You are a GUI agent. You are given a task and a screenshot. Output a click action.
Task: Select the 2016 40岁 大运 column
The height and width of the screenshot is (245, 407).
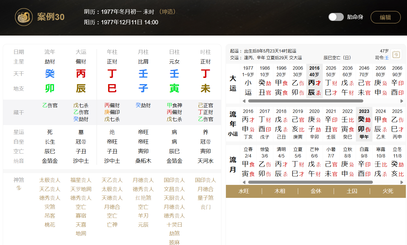click(x=314, y=80)
